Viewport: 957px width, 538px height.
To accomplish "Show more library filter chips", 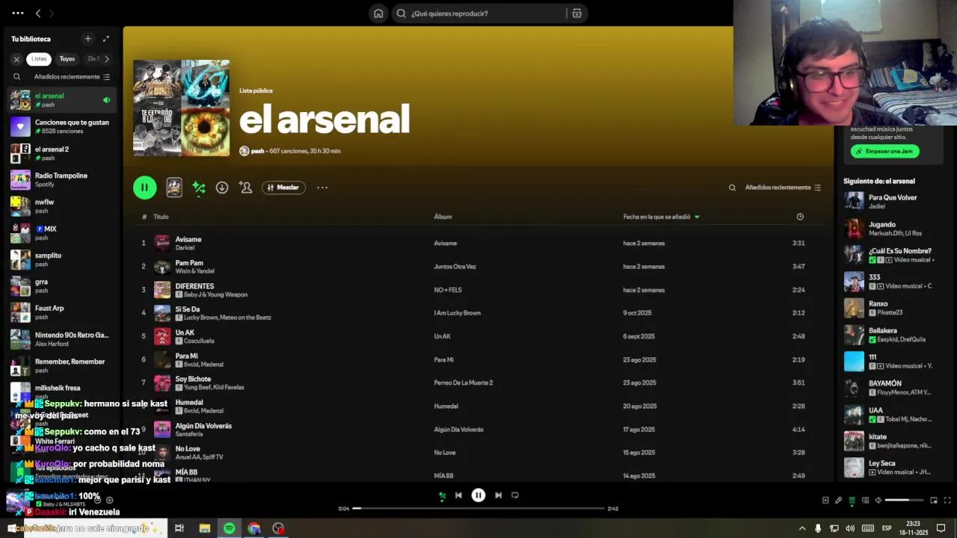I will [106, 59].
